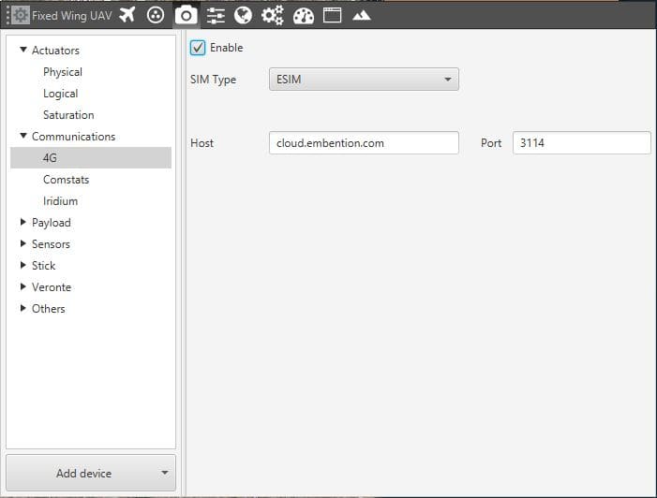Click the Payload label

tap(52, 223)
